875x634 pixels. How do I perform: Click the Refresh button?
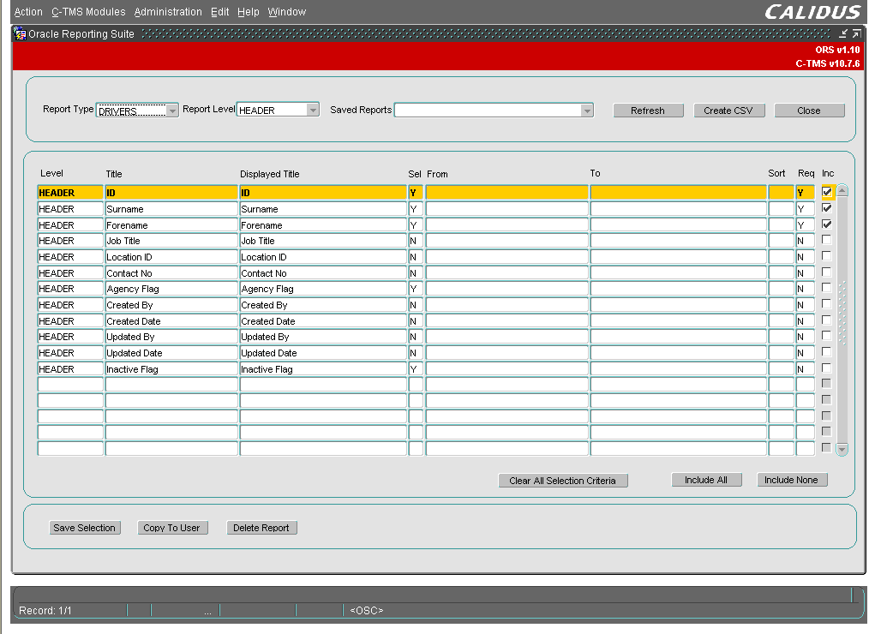tap(648, 111)
